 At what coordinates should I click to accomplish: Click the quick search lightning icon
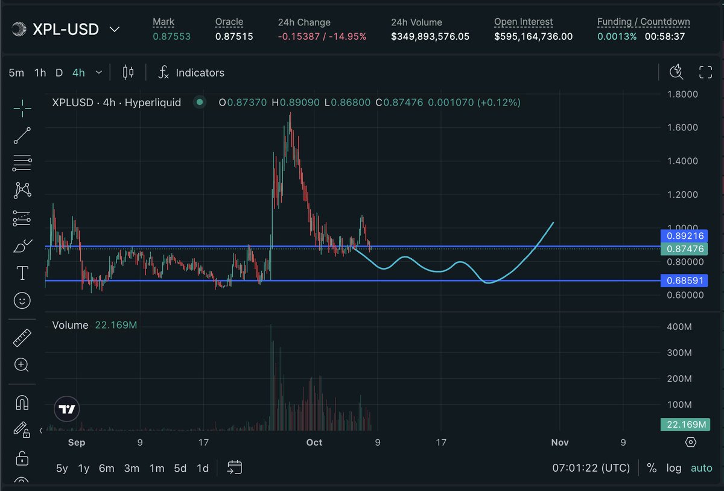click(x=676, y=72)
